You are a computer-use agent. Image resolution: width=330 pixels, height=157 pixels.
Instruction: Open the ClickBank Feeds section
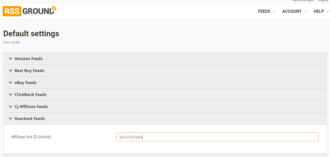31,95
